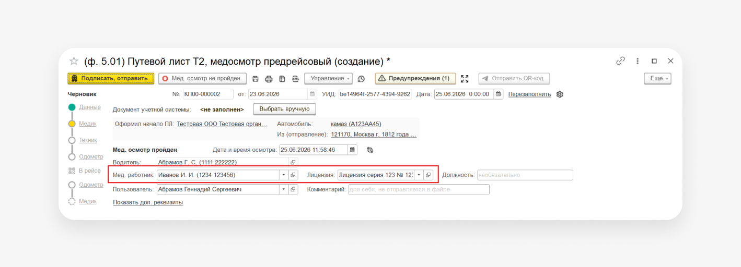Click the Пользователь field Абрамов Геннадий Сергеевич
Viewport: 741px width, 267px height.
218,189
